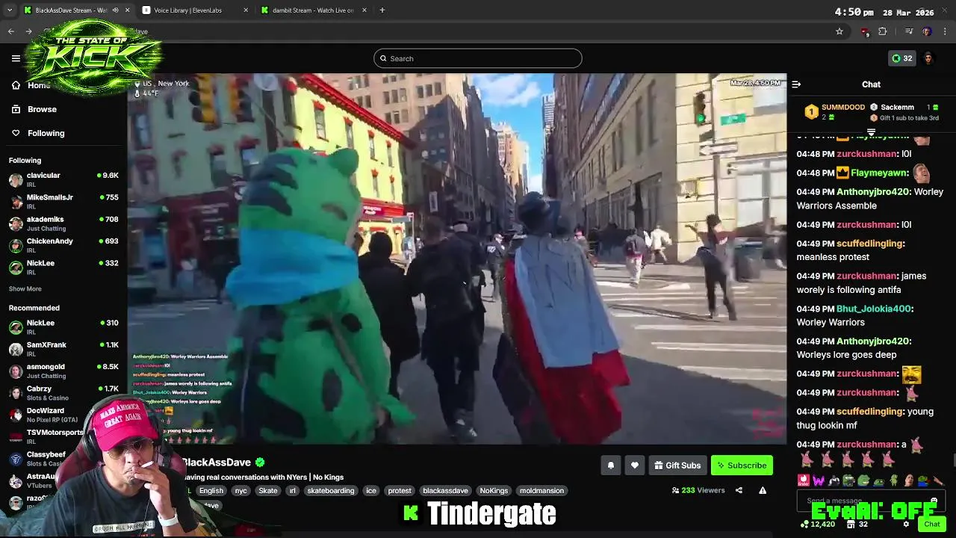The image size is (956, 538).
Task: Click the nyc stream tag
Action: coord(240,491)
